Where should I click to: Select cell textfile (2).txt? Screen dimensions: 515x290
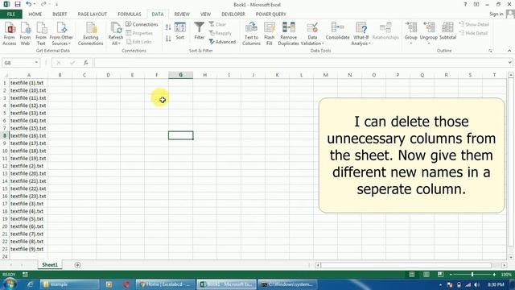tap(29, 166)
